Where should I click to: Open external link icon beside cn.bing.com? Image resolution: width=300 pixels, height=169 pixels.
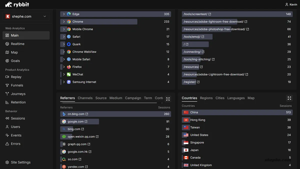(x=87, y=114)
